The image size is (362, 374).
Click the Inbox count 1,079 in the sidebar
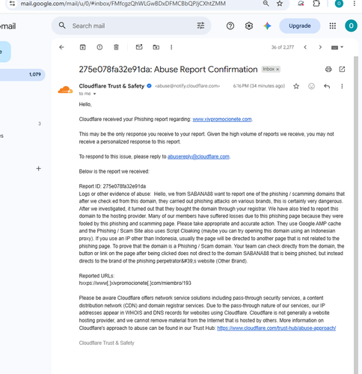coord(35,75)
